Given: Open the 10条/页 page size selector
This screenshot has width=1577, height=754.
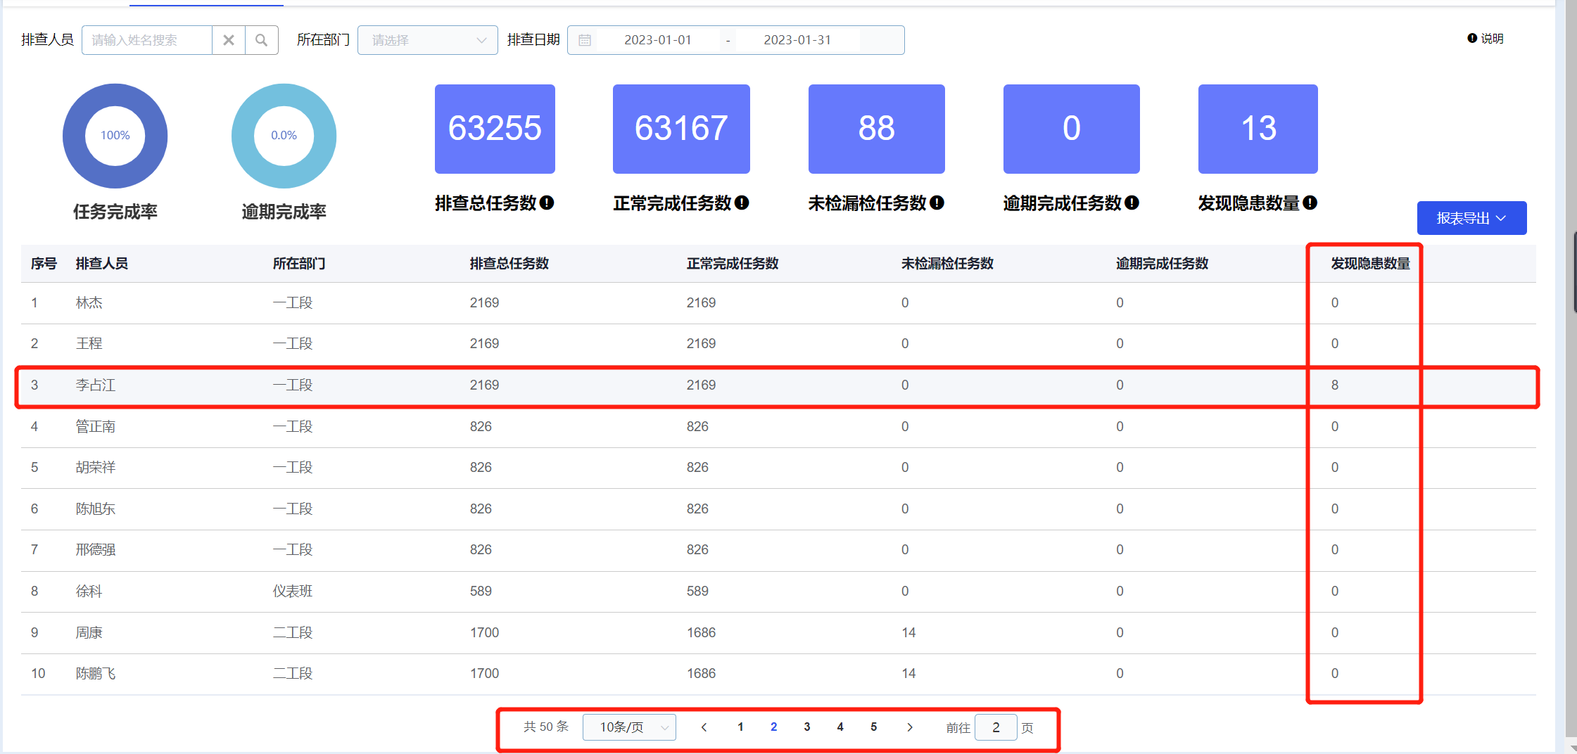Looking at the screenshot, I should coord(629,727).
